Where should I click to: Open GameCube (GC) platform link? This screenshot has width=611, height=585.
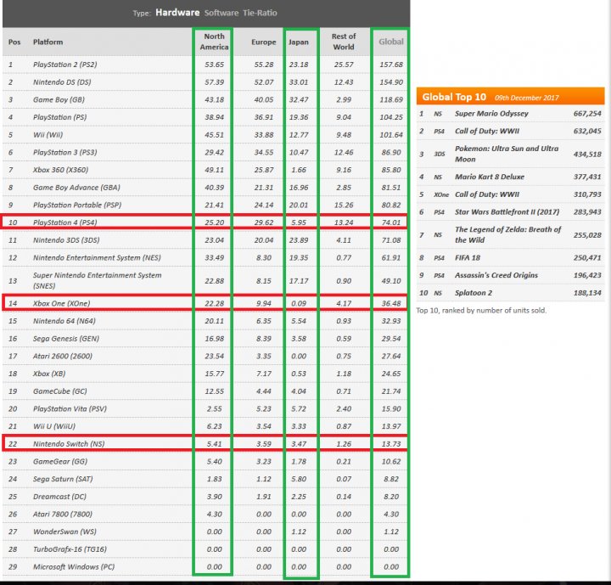[x=59, y=391]
